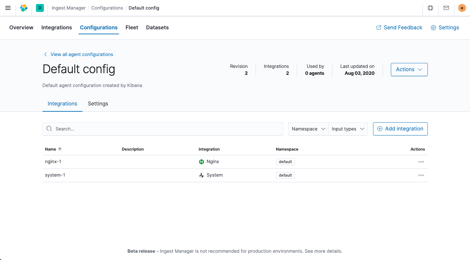Open the Settings tab under Default config
470x260 pixels.
(98, 103)
